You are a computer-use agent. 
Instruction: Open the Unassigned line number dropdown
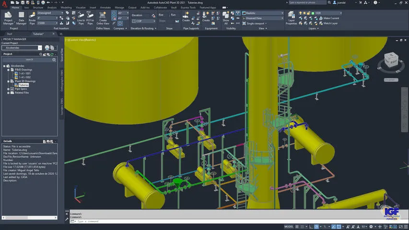tap(50, 13)
